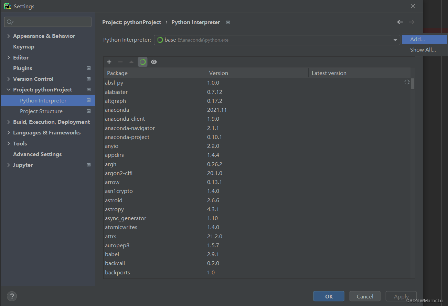Screen dimensions: 448x306
Task: Click the Project: pythonProject breadcrumb
Action: tap(132, 22)
